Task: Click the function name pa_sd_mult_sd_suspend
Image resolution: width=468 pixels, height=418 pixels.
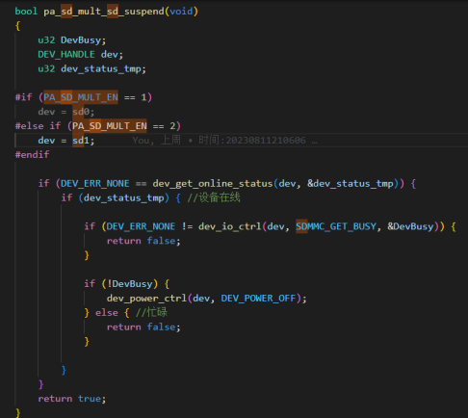Action: (x=104, y=12)
